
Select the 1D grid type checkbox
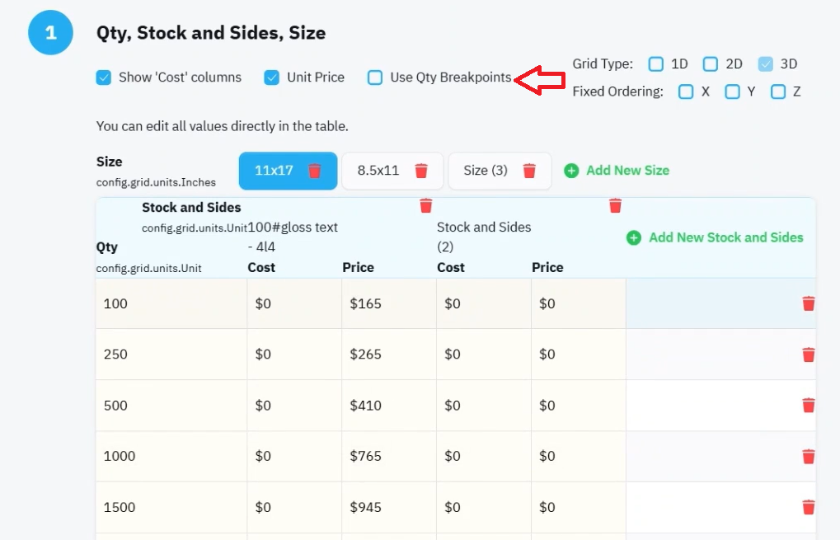pyautogui.click(x=655, y=64)
